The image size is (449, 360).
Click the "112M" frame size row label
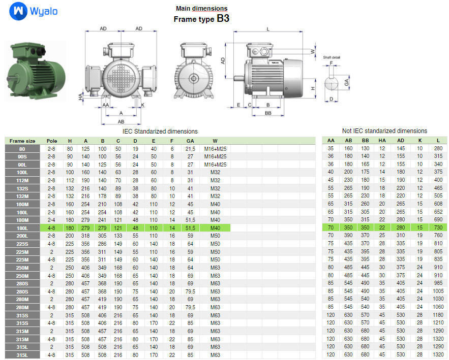coord(22,180)
